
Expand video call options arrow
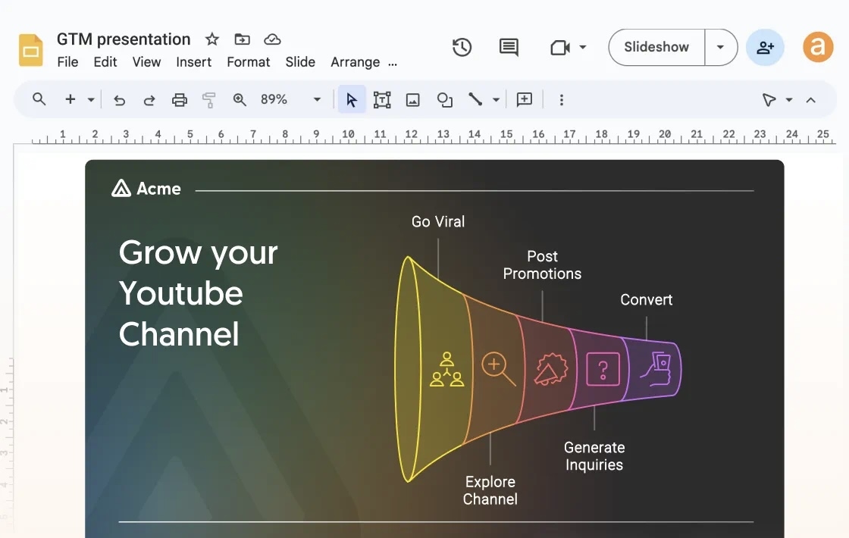click(583, 47)
